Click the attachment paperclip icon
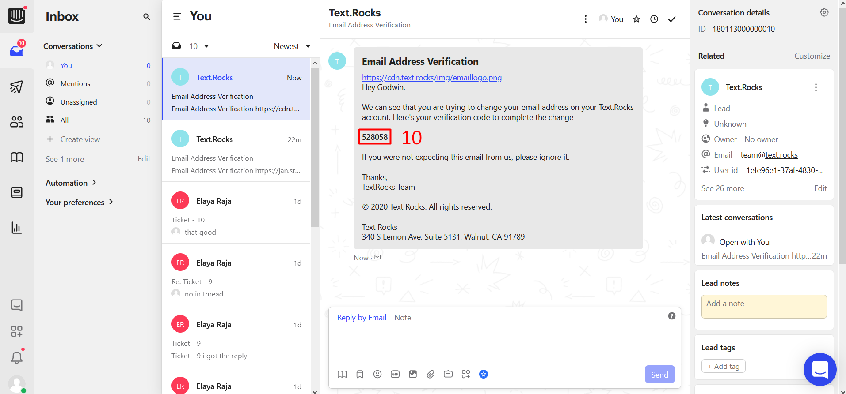Screen dimensions: 846x394 point(430,374)
